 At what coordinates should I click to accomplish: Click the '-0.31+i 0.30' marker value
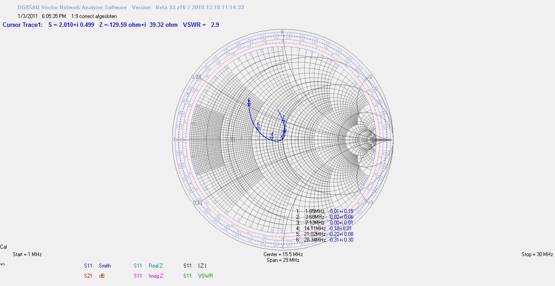(x=341, y=240)
